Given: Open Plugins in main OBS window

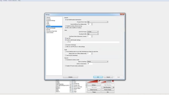Looking at the screenshot, I should pyautogui.click(x=94, y=92).
